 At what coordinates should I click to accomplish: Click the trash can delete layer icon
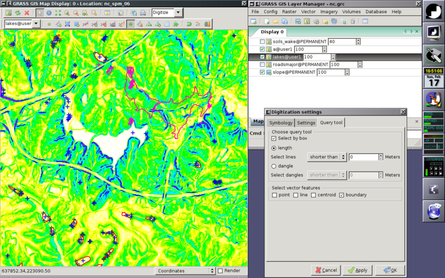(353, 21)
